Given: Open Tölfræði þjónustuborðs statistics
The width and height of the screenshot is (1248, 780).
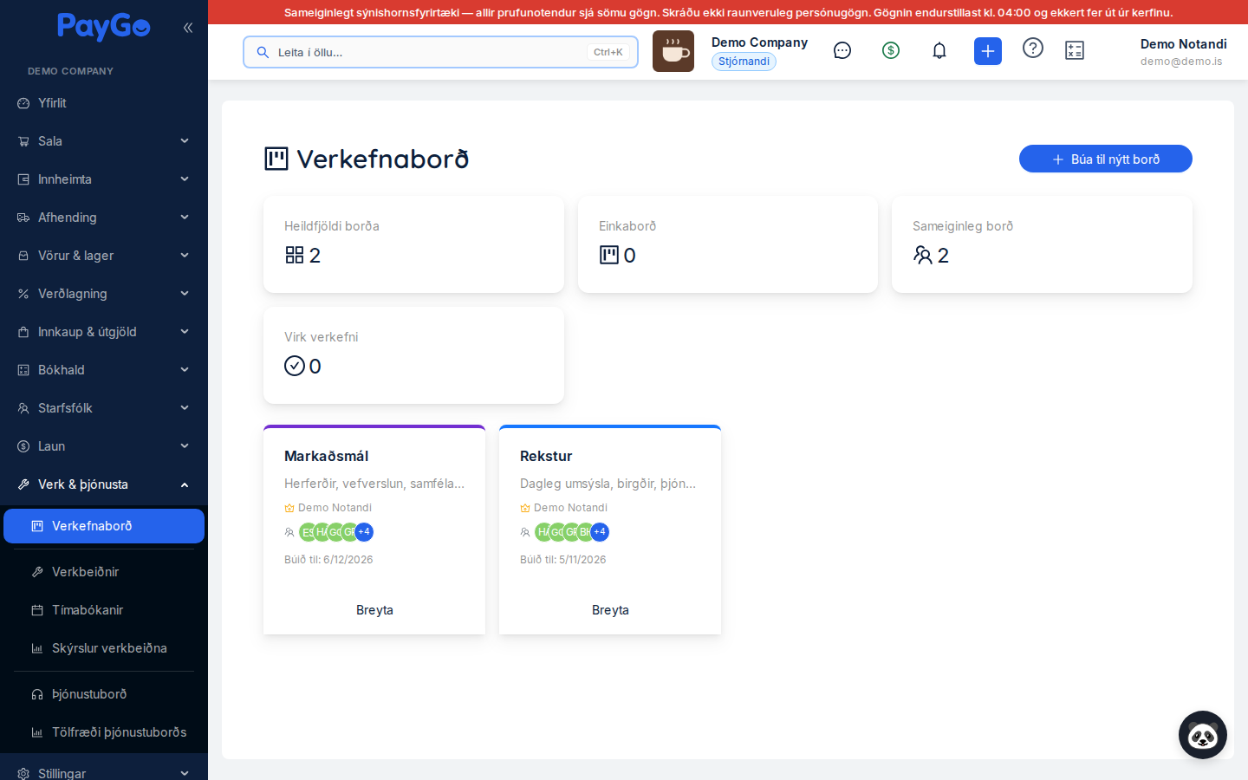Looking at the screenshot, I should (104, 732).
